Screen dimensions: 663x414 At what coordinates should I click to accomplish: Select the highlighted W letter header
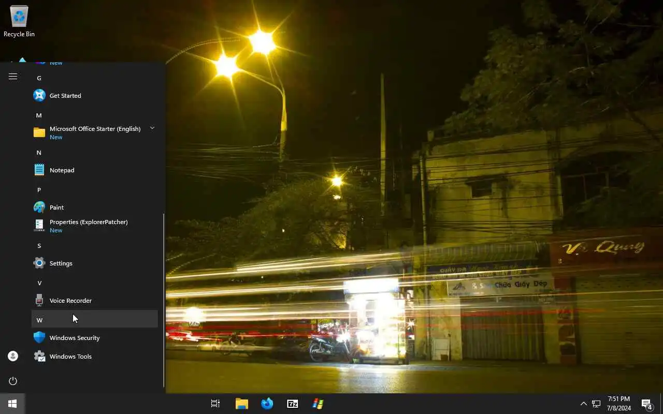point(94,319)
